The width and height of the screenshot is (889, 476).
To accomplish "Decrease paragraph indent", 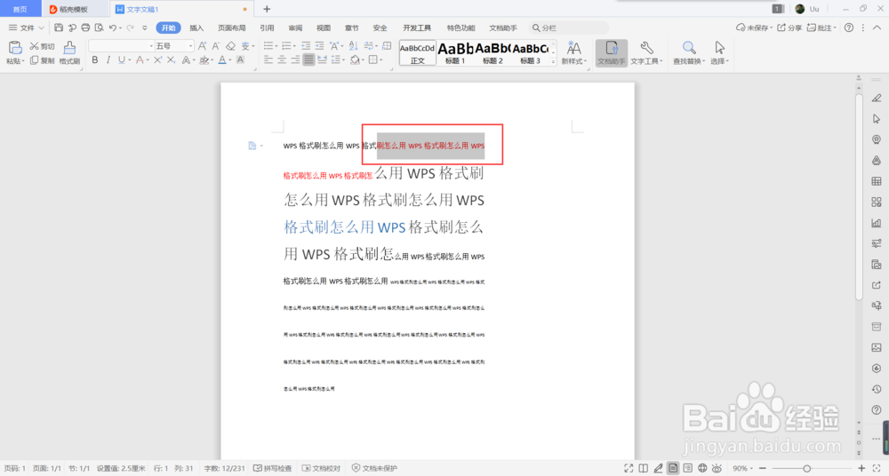I will pos(306,46).
